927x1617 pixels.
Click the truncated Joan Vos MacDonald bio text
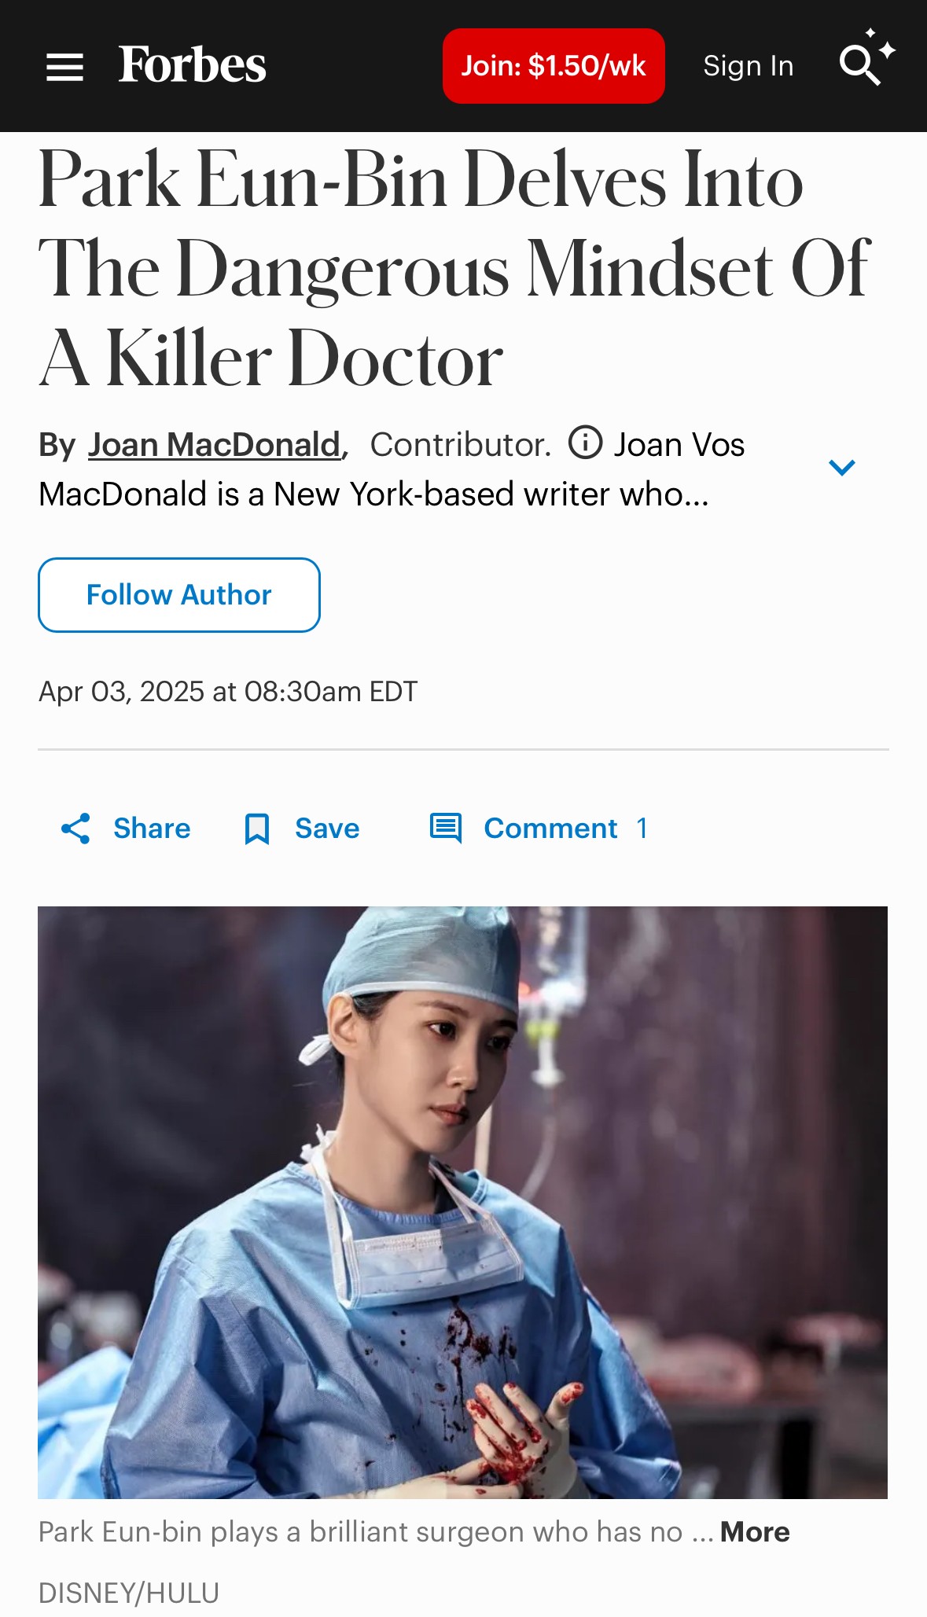373,494
